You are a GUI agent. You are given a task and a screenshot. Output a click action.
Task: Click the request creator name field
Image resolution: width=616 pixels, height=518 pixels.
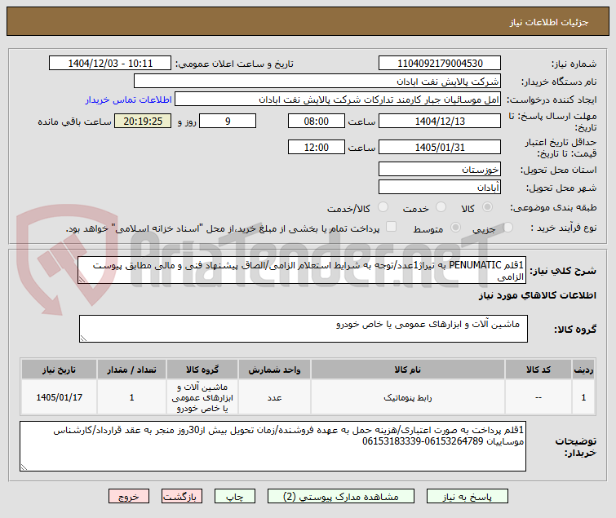[x=338, y=100]
